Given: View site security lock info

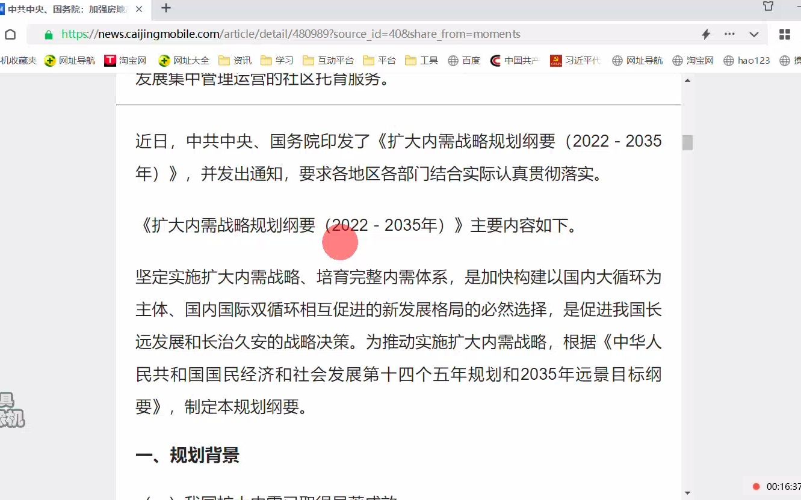Looking at the screenshot, I should (49, 35).
